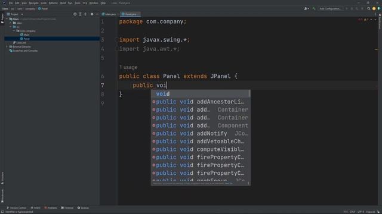Screen dimensions: 382x214
Task: Click company in the navigation breadcrumb
Action: point(30,9)
